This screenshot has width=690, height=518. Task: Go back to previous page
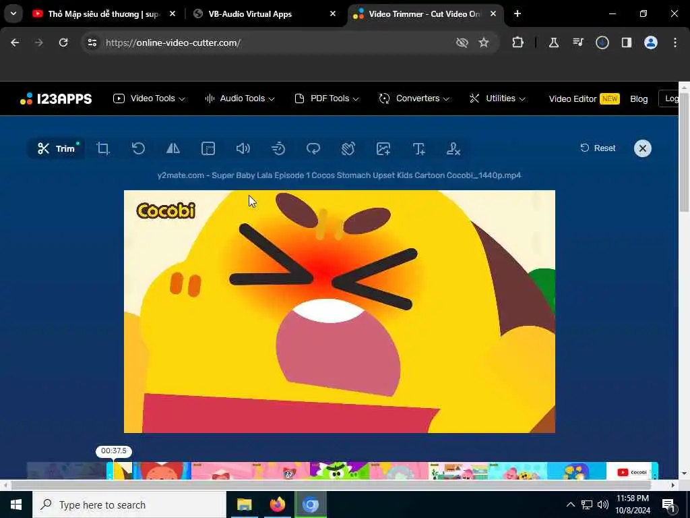15,42
